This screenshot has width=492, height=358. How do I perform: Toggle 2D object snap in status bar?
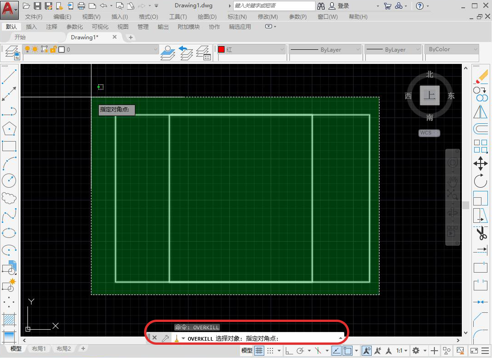point(348,351)
